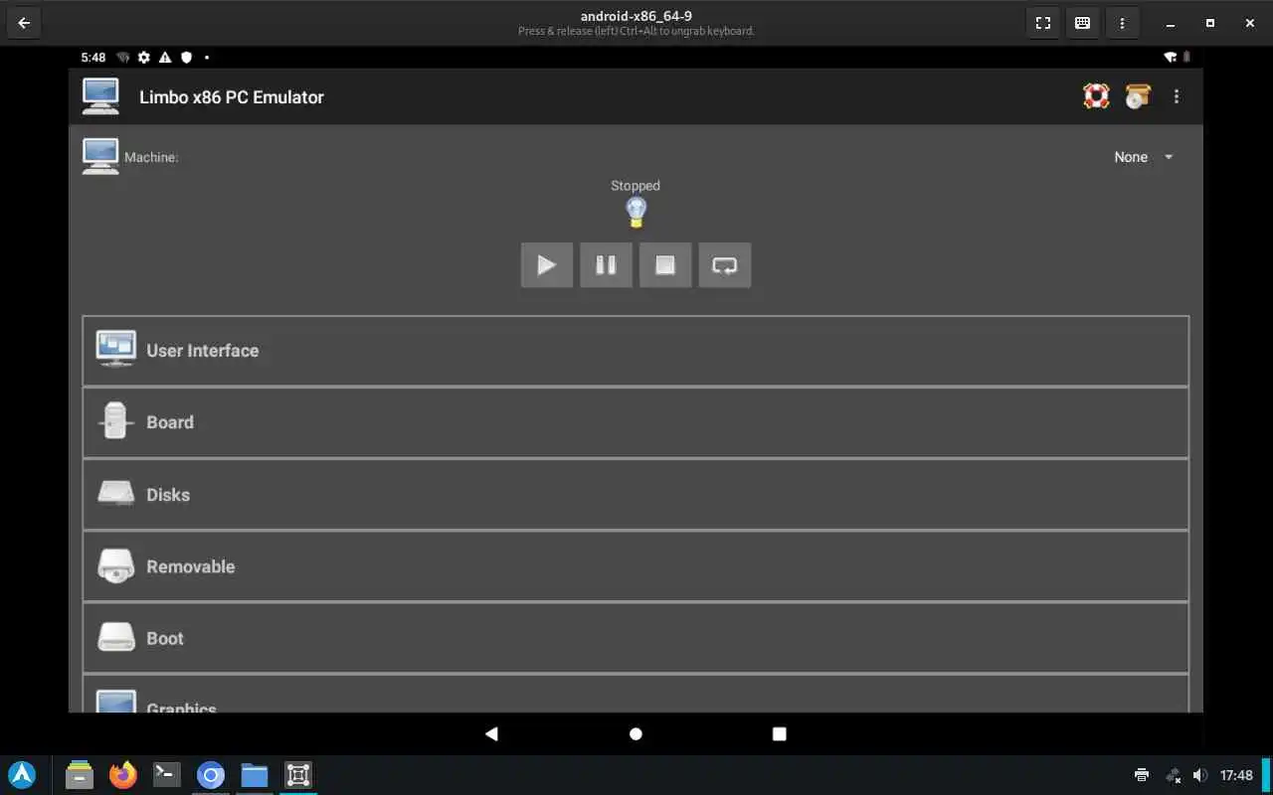Open the Machine dropdown showing None

tap(1144, 157)
